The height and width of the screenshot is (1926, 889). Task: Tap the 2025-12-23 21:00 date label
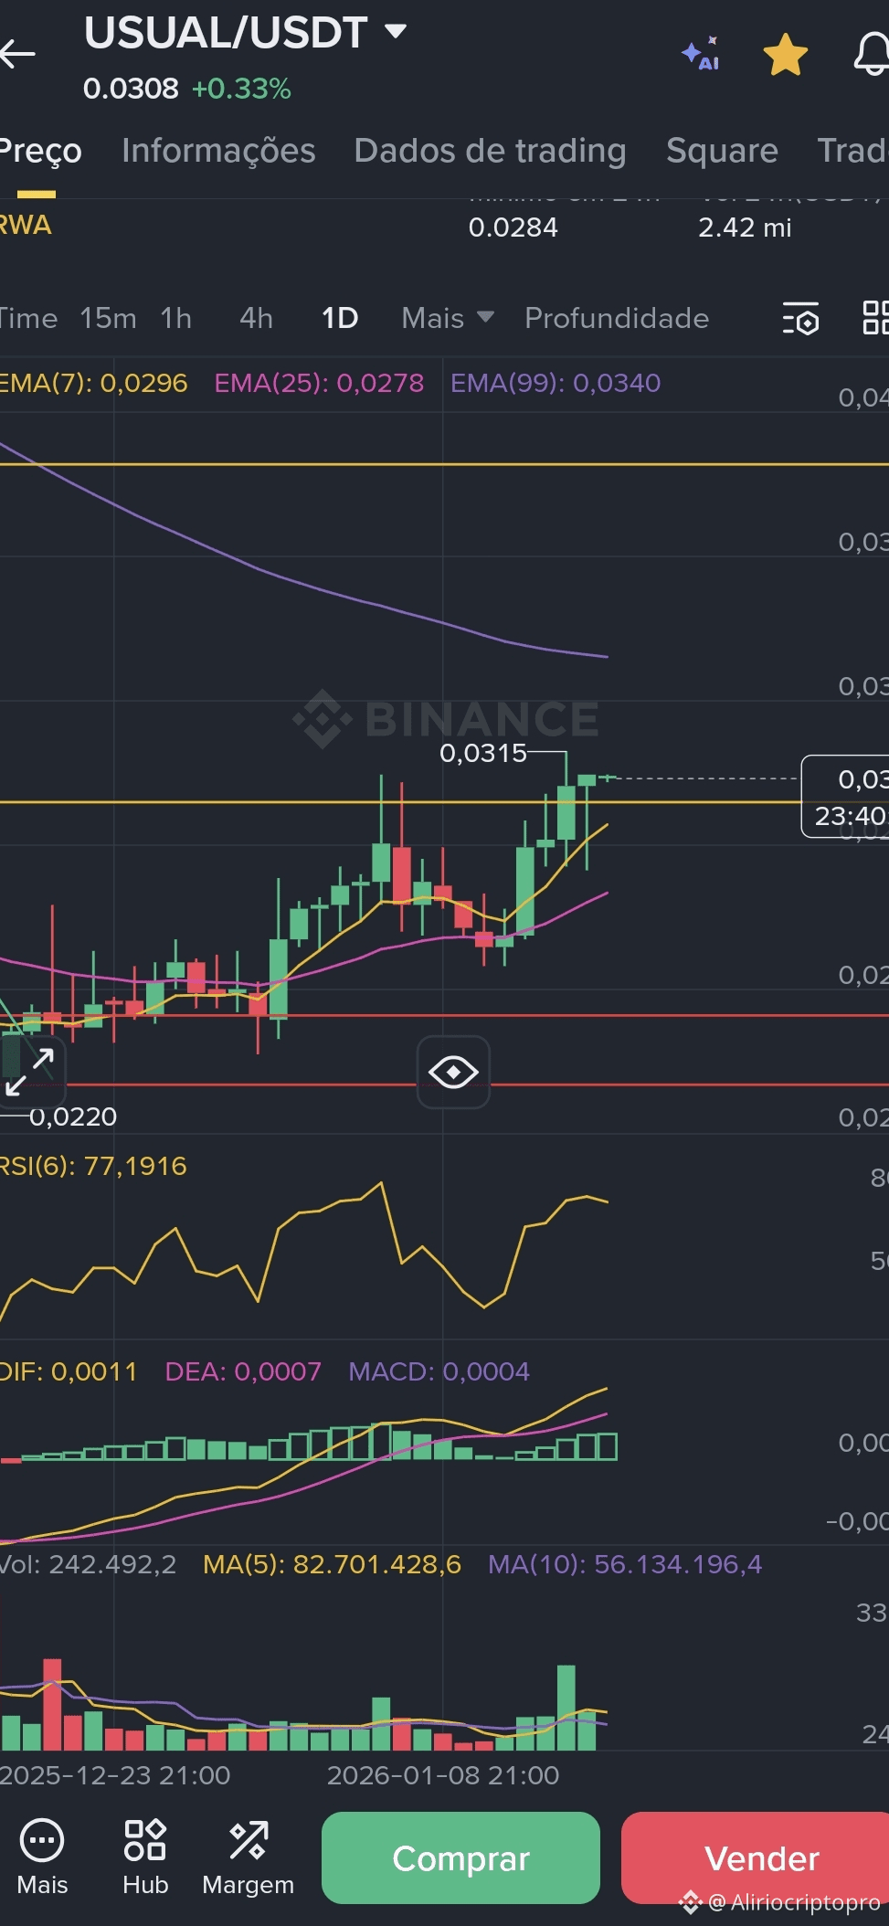coord(115,1775)
